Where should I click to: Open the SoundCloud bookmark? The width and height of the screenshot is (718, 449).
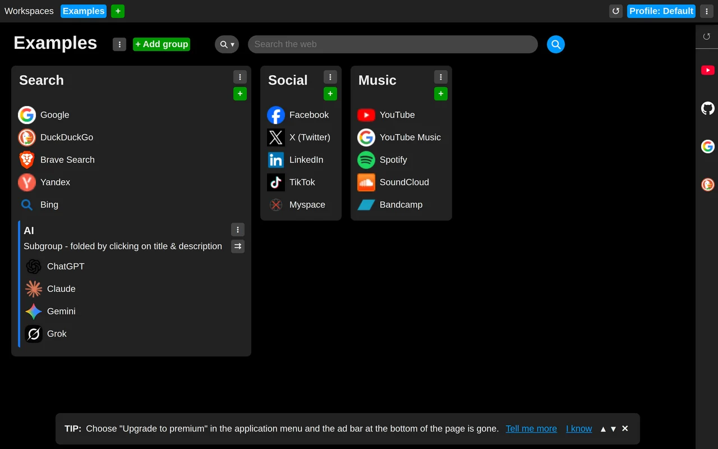(x=393, y=182)
